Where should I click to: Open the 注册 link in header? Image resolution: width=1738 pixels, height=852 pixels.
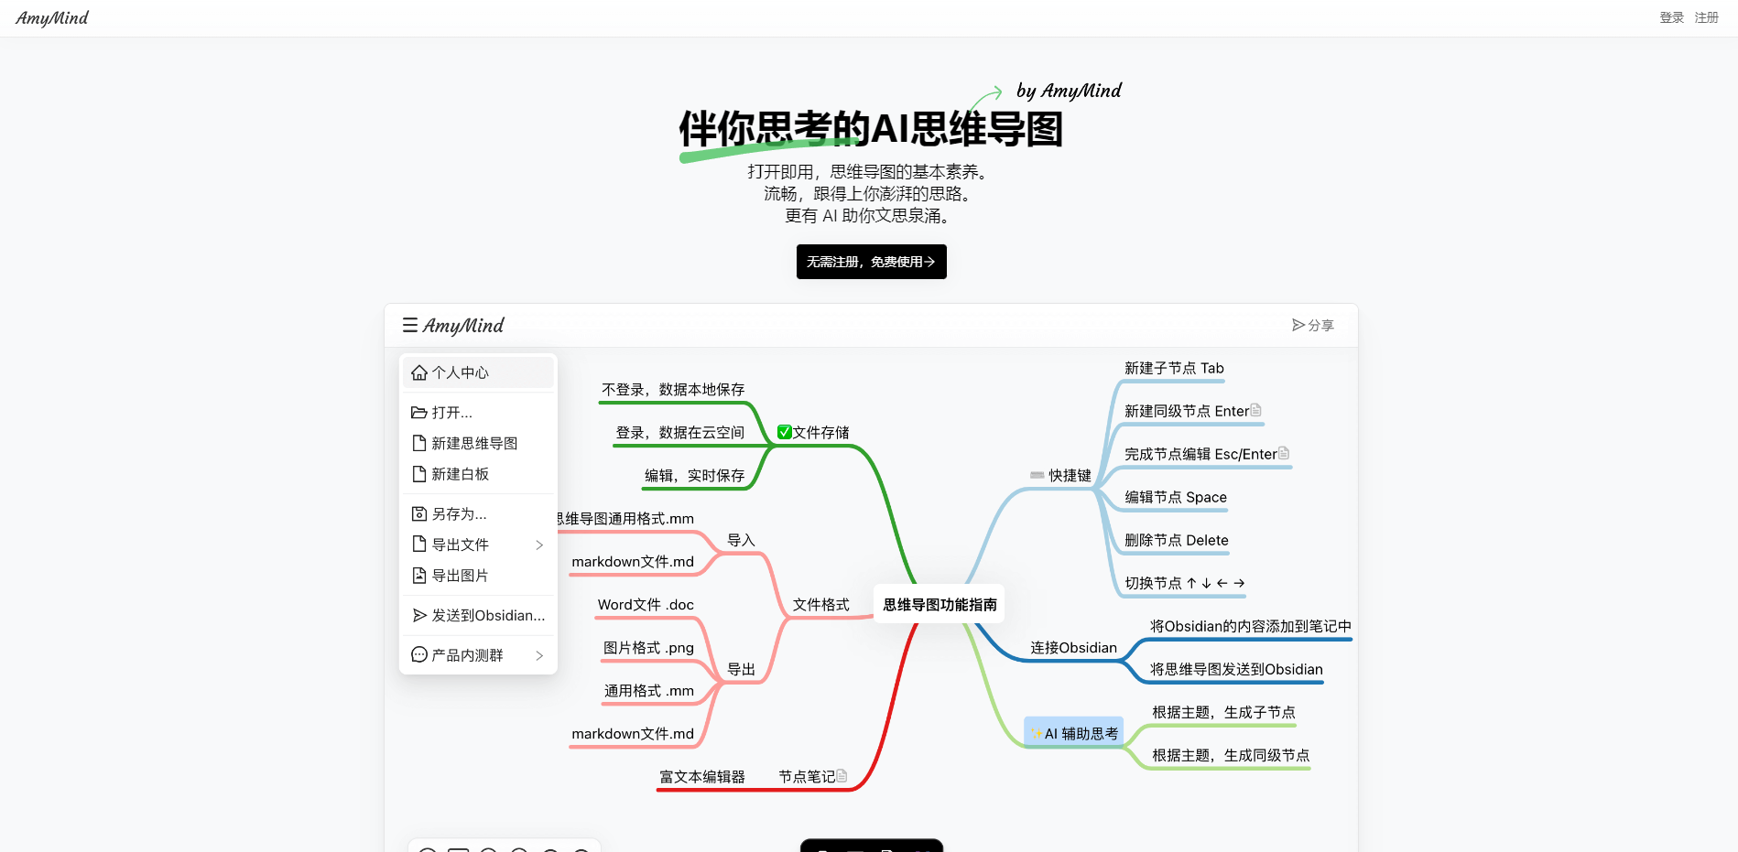click(1706, 17)
